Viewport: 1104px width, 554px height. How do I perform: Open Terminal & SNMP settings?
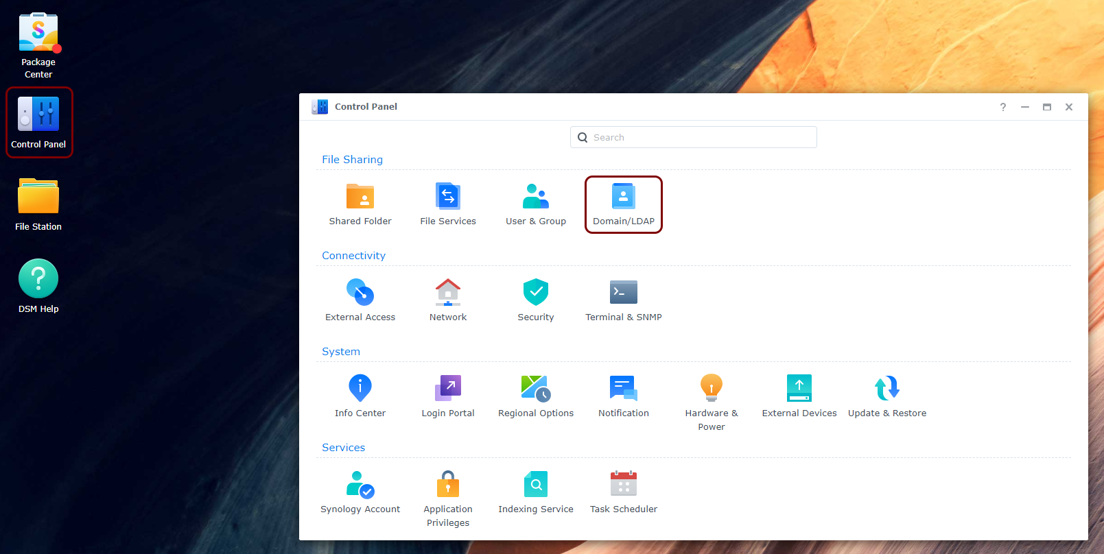tap(624, 300)
